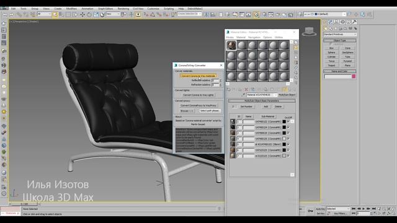This screenshot has height=223, width=397.
Task: Click the Select path please field
Action: point(210,111)
